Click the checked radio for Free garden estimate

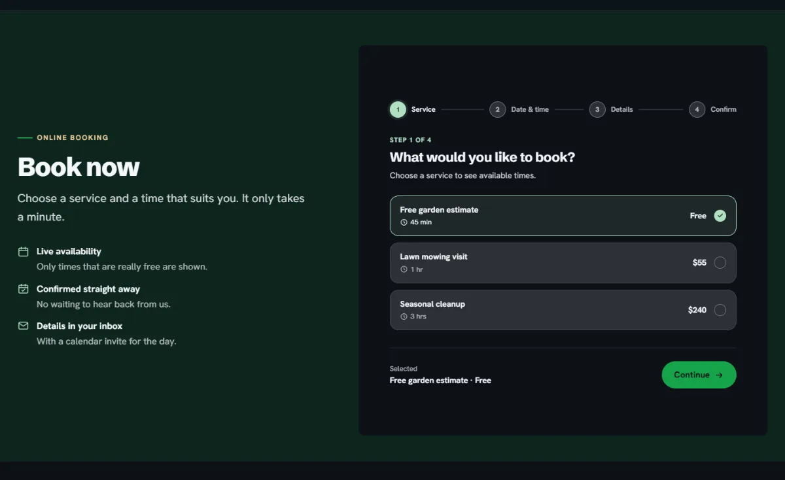(720, 216)
